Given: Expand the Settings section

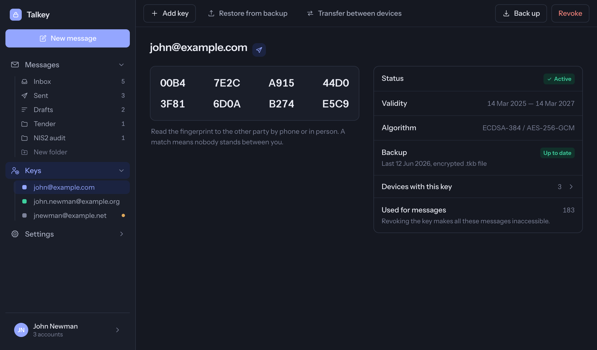Looking at the screenshot, I should coord(68,234).
